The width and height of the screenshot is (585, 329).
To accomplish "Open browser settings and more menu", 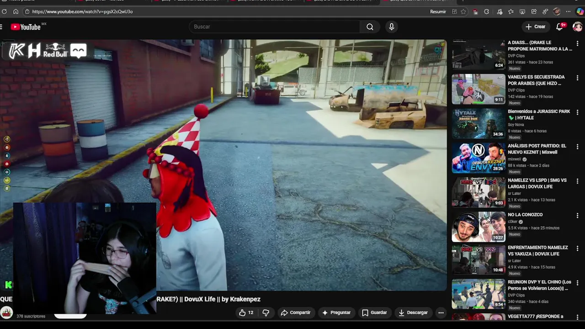I will tap(568, 11).
